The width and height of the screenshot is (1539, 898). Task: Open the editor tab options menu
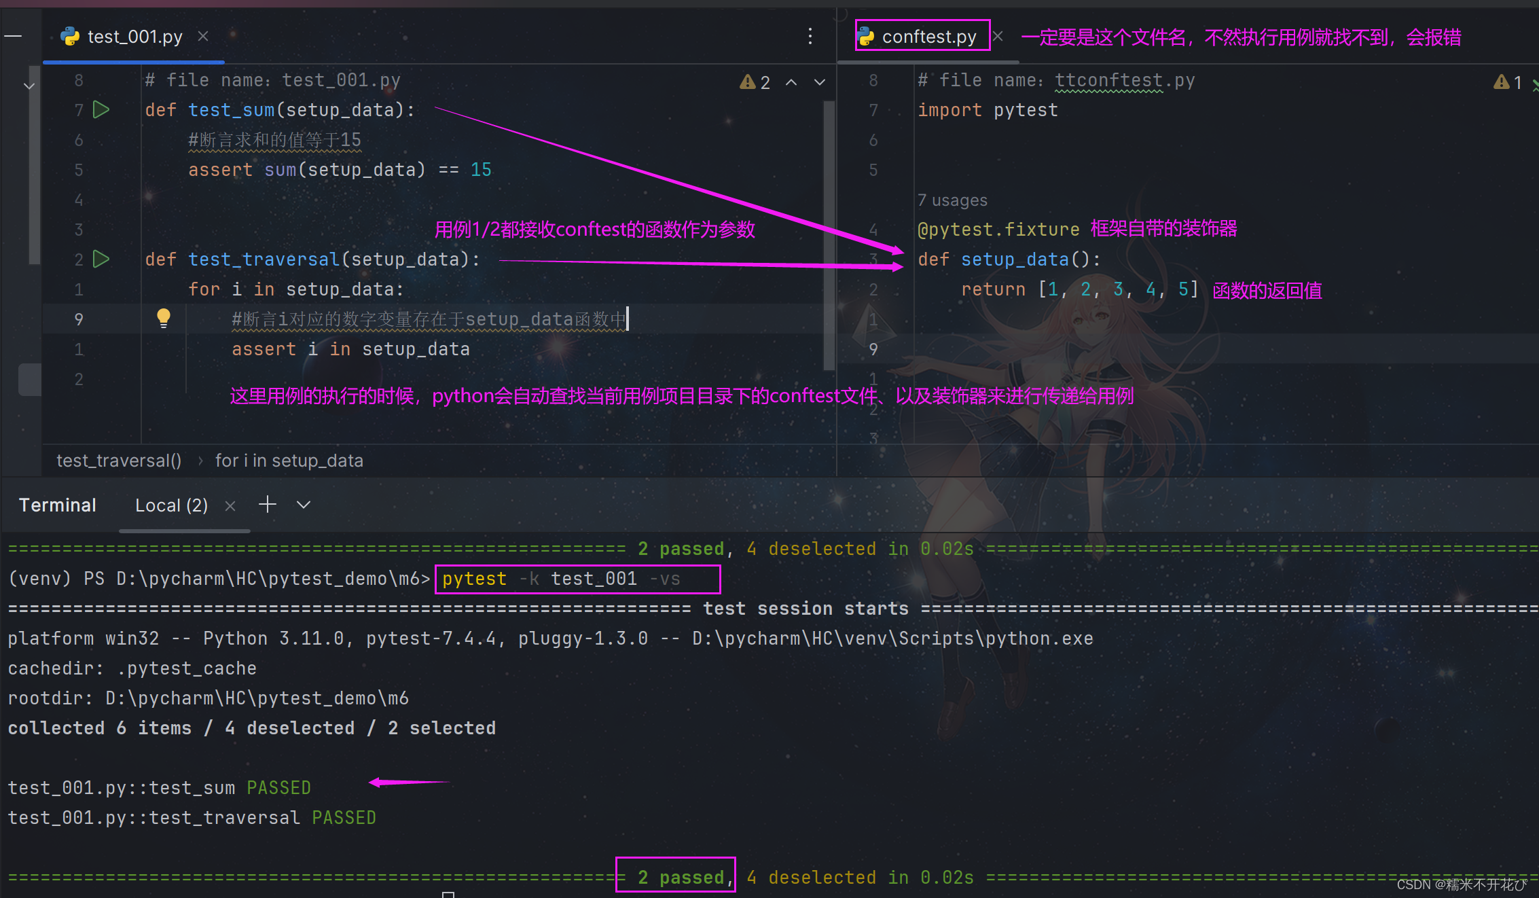click(x=810, y=37)
